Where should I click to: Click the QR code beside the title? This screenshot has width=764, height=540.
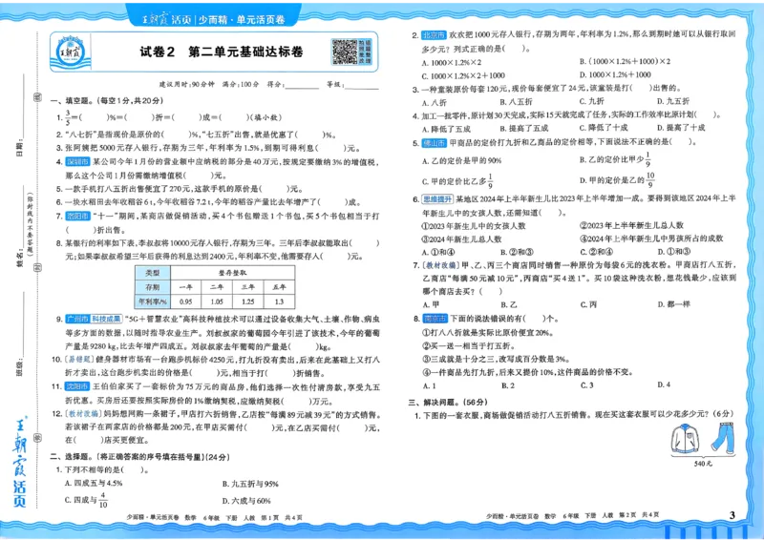point(345,52)
